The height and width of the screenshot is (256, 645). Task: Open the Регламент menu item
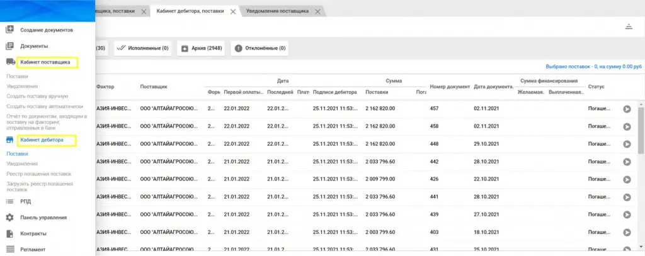point(33,249)
